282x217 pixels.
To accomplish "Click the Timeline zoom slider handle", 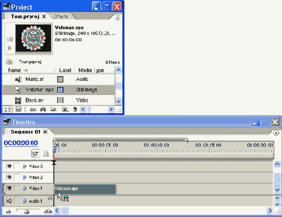I will (x=27, y=211).
